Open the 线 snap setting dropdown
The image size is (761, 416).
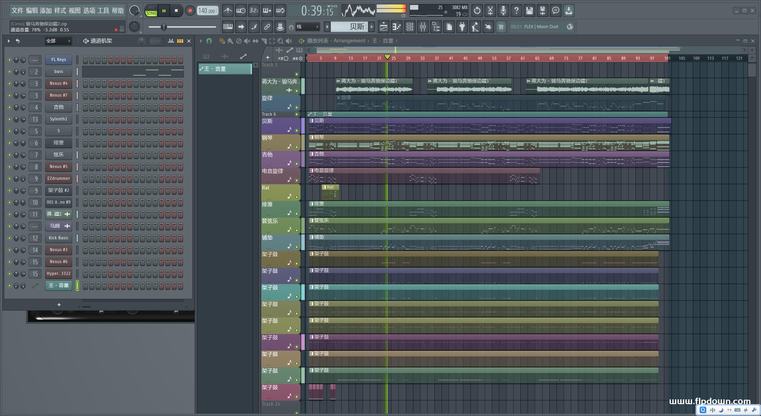tap(307, 27)
